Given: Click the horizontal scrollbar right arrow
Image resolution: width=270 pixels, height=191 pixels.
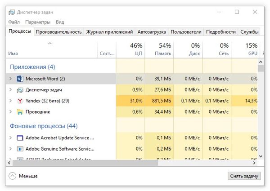Looking at the screenshot, I should (x=254, y=163).
